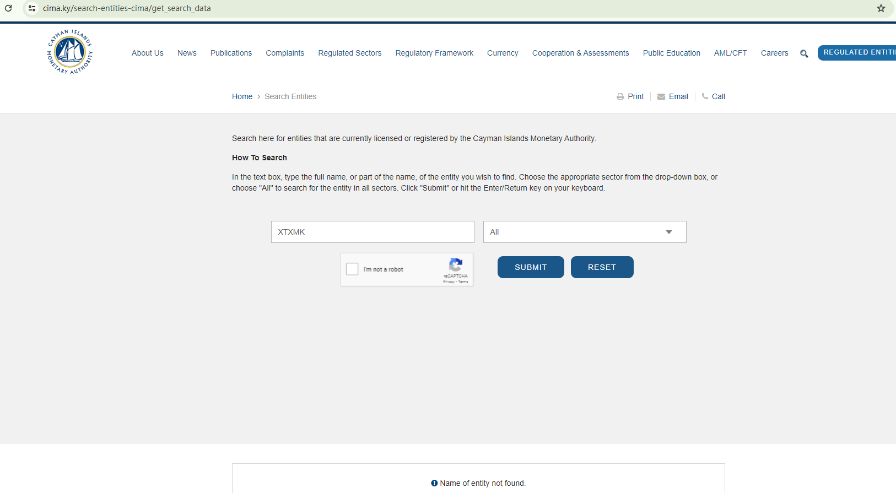Click the reCAPTCHA logo
Viewport: 896px width, 493px height.
click(456, 265)
